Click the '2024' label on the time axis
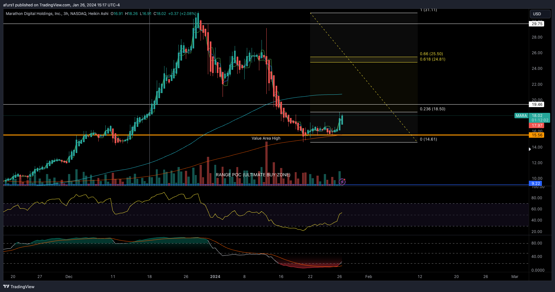 [215, 277]
